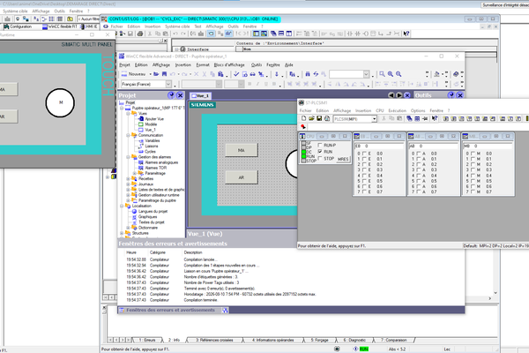Image resolution: width=529 pixels, height=353 pixels.
Task: Switch to the Vue_1 editor tab
Action: 200,96
